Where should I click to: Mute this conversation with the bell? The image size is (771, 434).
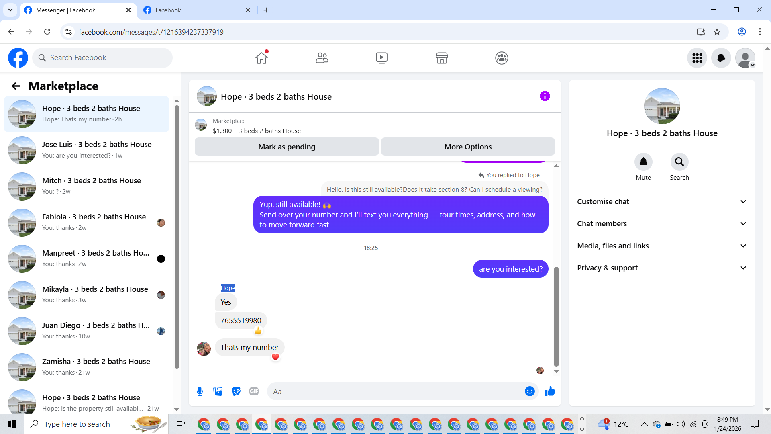pos(643,162)
